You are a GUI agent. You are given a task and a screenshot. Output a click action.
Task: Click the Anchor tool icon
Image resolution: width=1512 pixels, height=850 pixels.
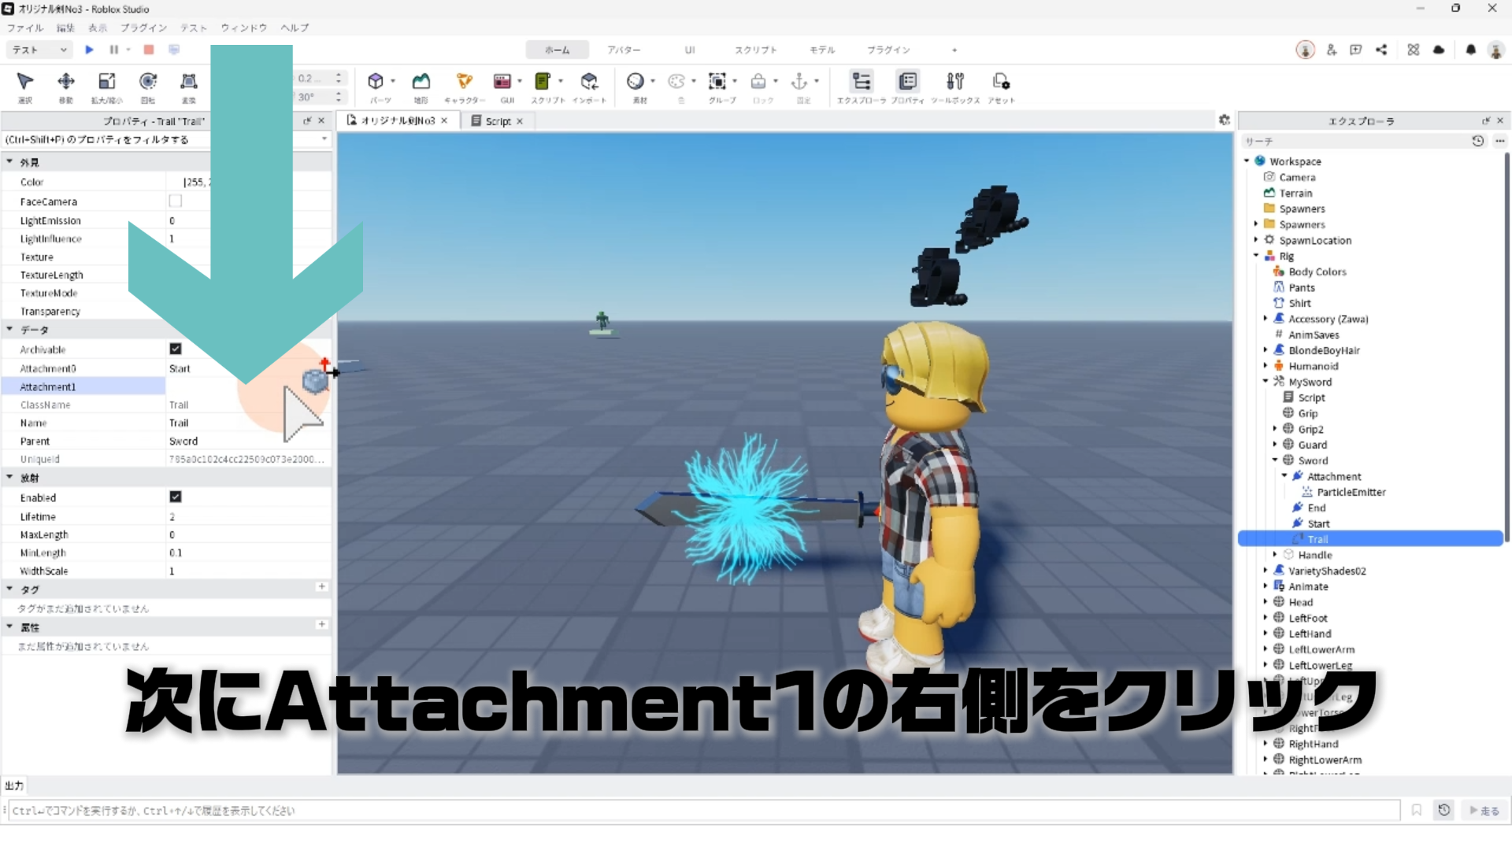[799, 82]
